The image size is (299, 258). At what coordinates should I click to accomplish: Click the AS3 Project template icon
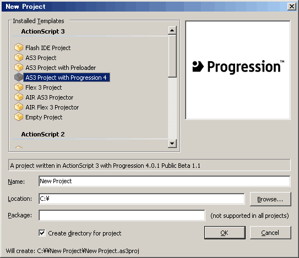tap(19, 58)
